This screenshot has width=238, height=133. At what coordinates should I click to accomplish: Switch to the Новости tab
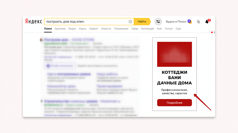point(106,29)
